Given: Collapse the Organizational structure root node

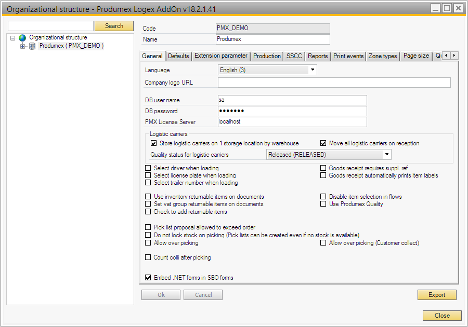Looking at the screenshot, I should click(13, 38).
